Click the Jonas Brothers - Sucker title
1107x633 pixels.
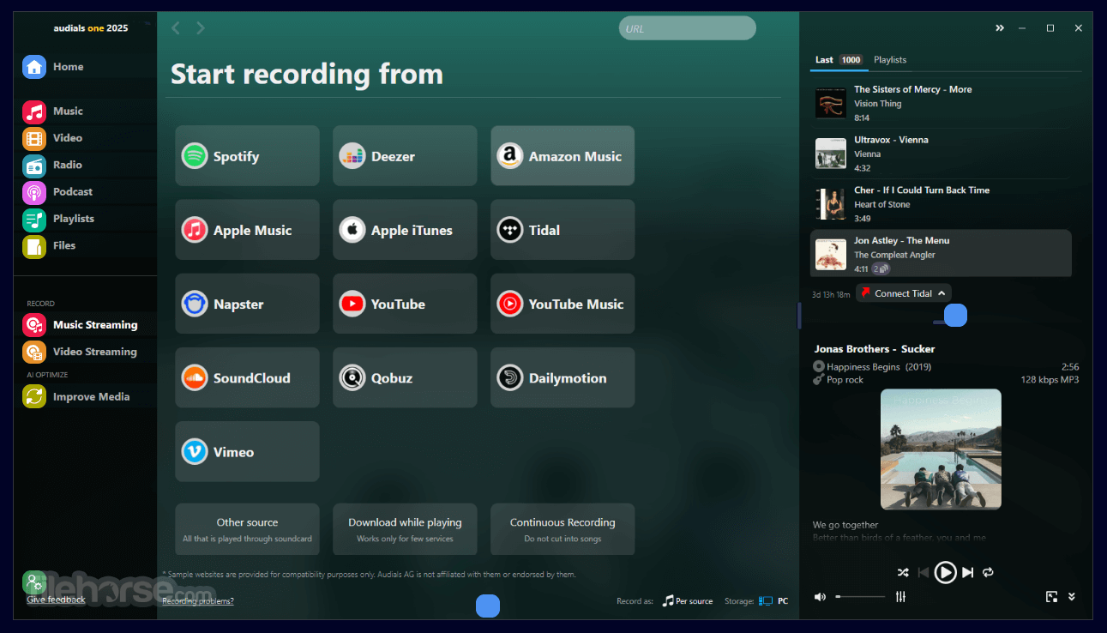pyautogui.click(x=875, y=349)
